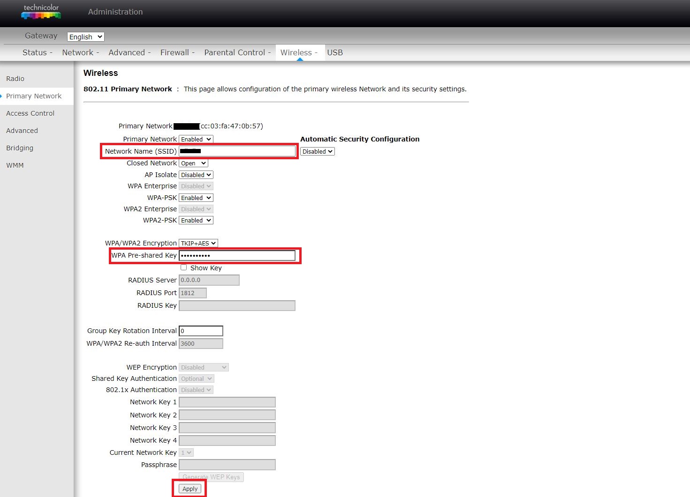Switch to the Status tab
Viewport: 690px width, 497px height.
pyautogui.click(x=34, y=52)
